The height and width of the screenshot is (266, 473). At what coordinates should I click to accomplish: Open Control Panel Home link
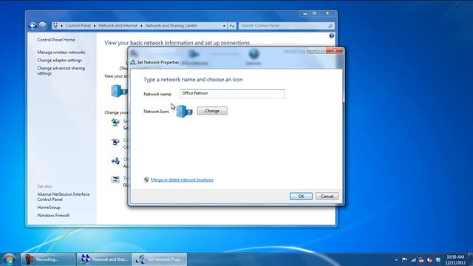(x=56, y=40)
